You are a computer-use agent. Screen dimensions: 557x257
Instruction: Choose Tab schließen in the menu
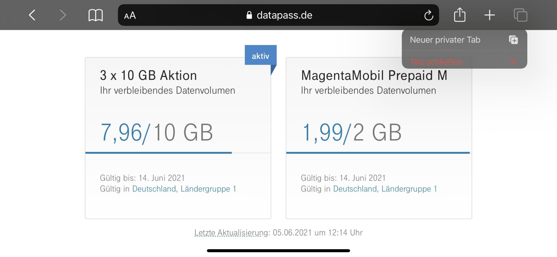coord(436,62)
